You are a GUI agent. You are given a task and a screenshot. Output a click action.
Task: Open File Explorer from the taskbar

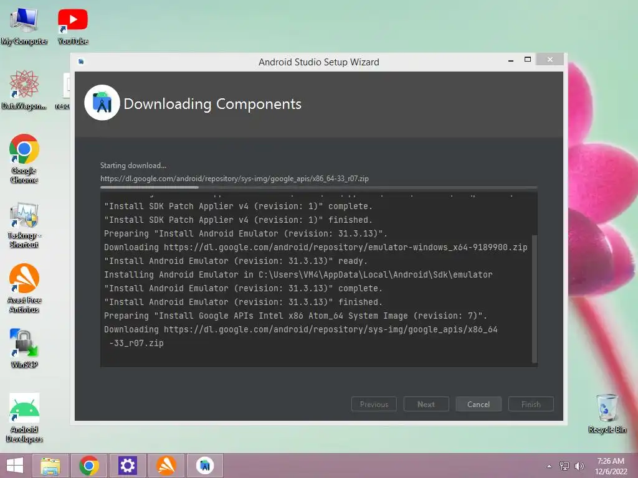(x=50, y=466)
